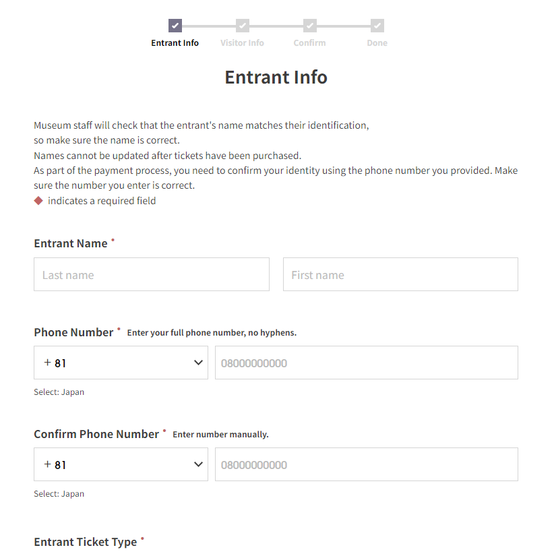Screen dimensions: 554x558
Task: Click the Done step checkmark icon
Action: (x=377, y=26)
